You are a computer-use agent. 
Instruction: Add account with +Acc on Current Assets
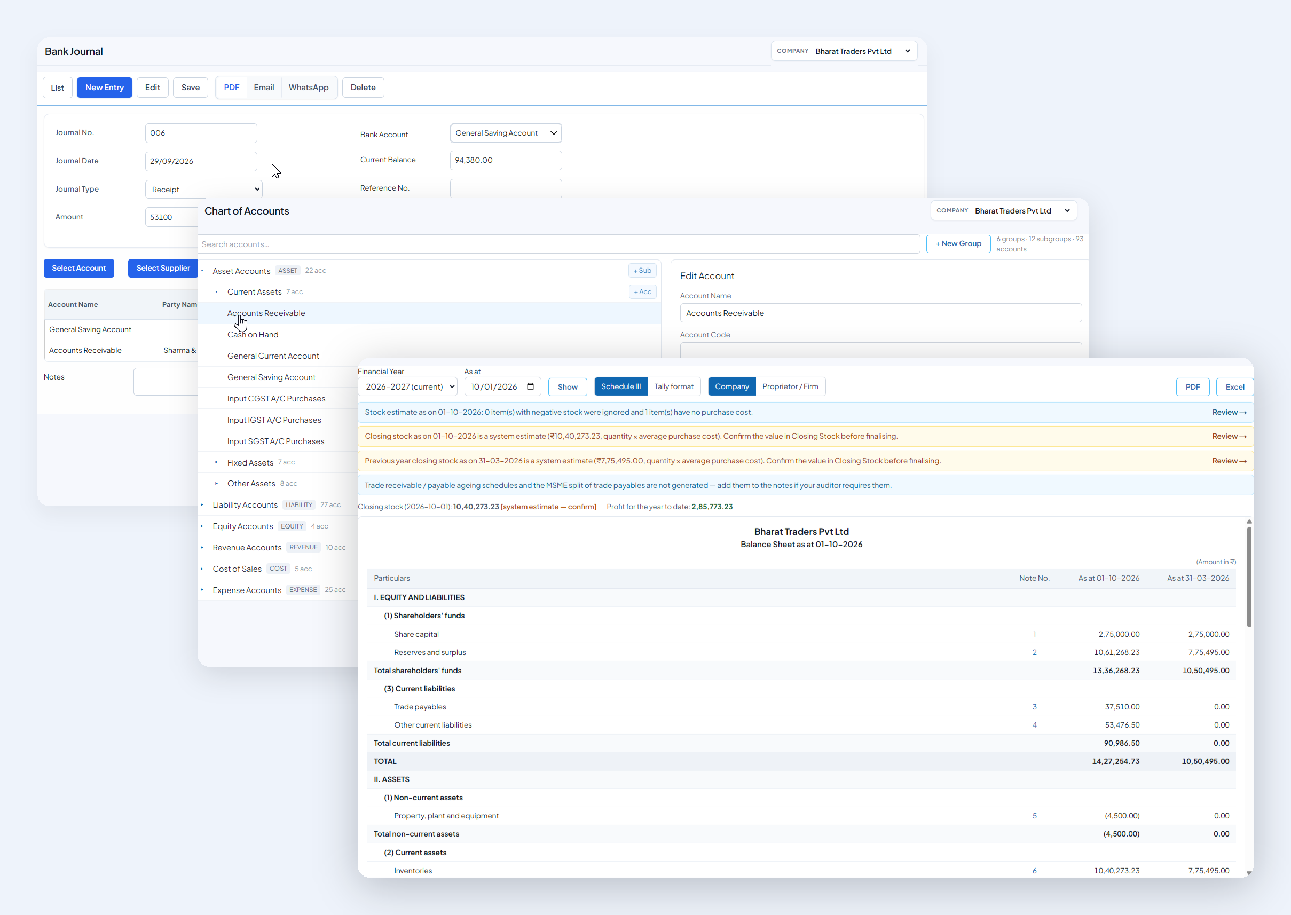tap(642, 292)
